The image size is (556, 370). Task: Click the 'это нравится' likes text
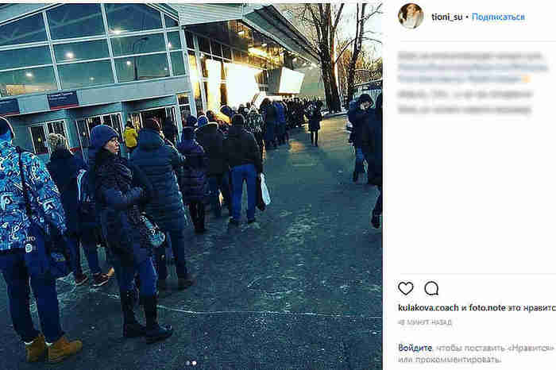(531, 308)
